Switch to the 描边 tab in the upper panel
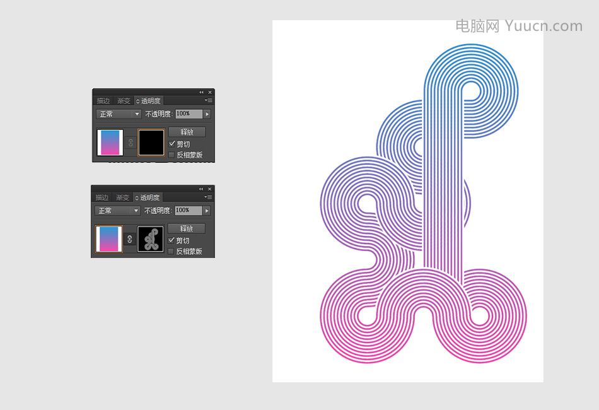 [x=103, y=101]
